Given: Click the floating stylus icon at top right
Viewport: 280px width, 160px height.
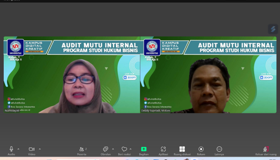Looking at the screenshot, I should (x=273, y=29).
